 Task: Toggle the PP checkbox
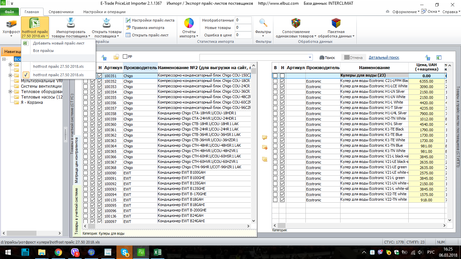[125, 57]
